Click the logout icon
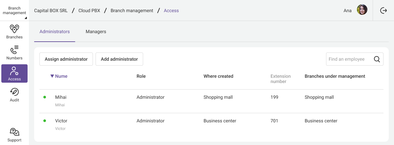Viewport: 394px width, 145px height. pos(383,10)
